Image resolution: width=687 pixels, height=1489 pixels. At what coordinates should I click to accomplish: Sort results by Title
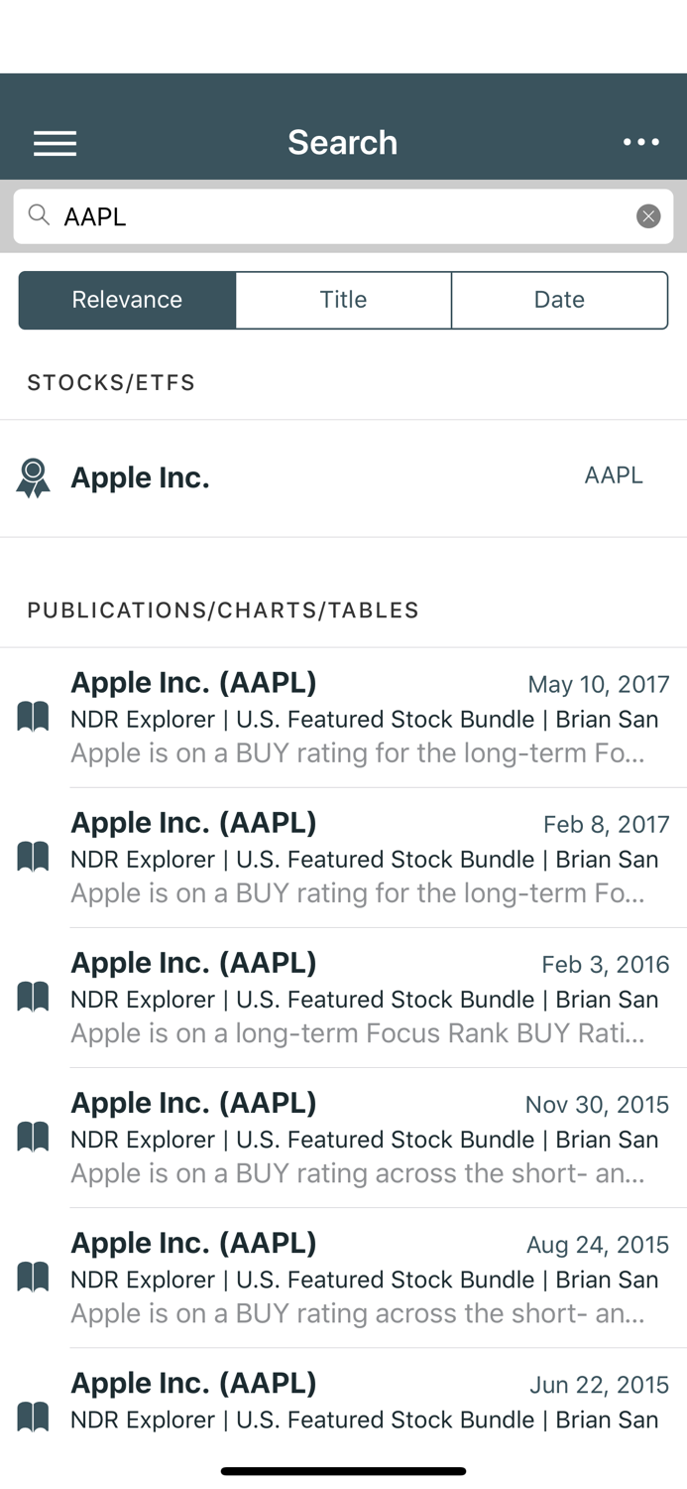coord(343,300)
